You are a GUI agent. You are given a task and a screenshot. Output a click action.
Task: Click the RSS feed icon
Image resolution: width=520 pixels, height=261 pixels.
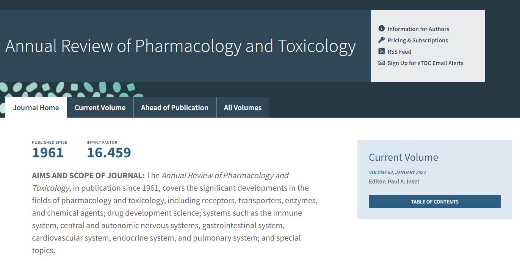[381, 51]
